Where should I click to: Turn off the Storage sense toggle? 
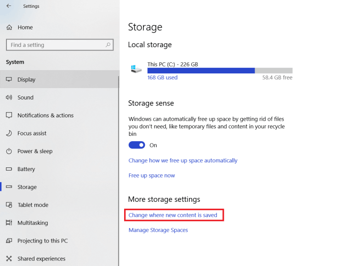click(137, 145)
